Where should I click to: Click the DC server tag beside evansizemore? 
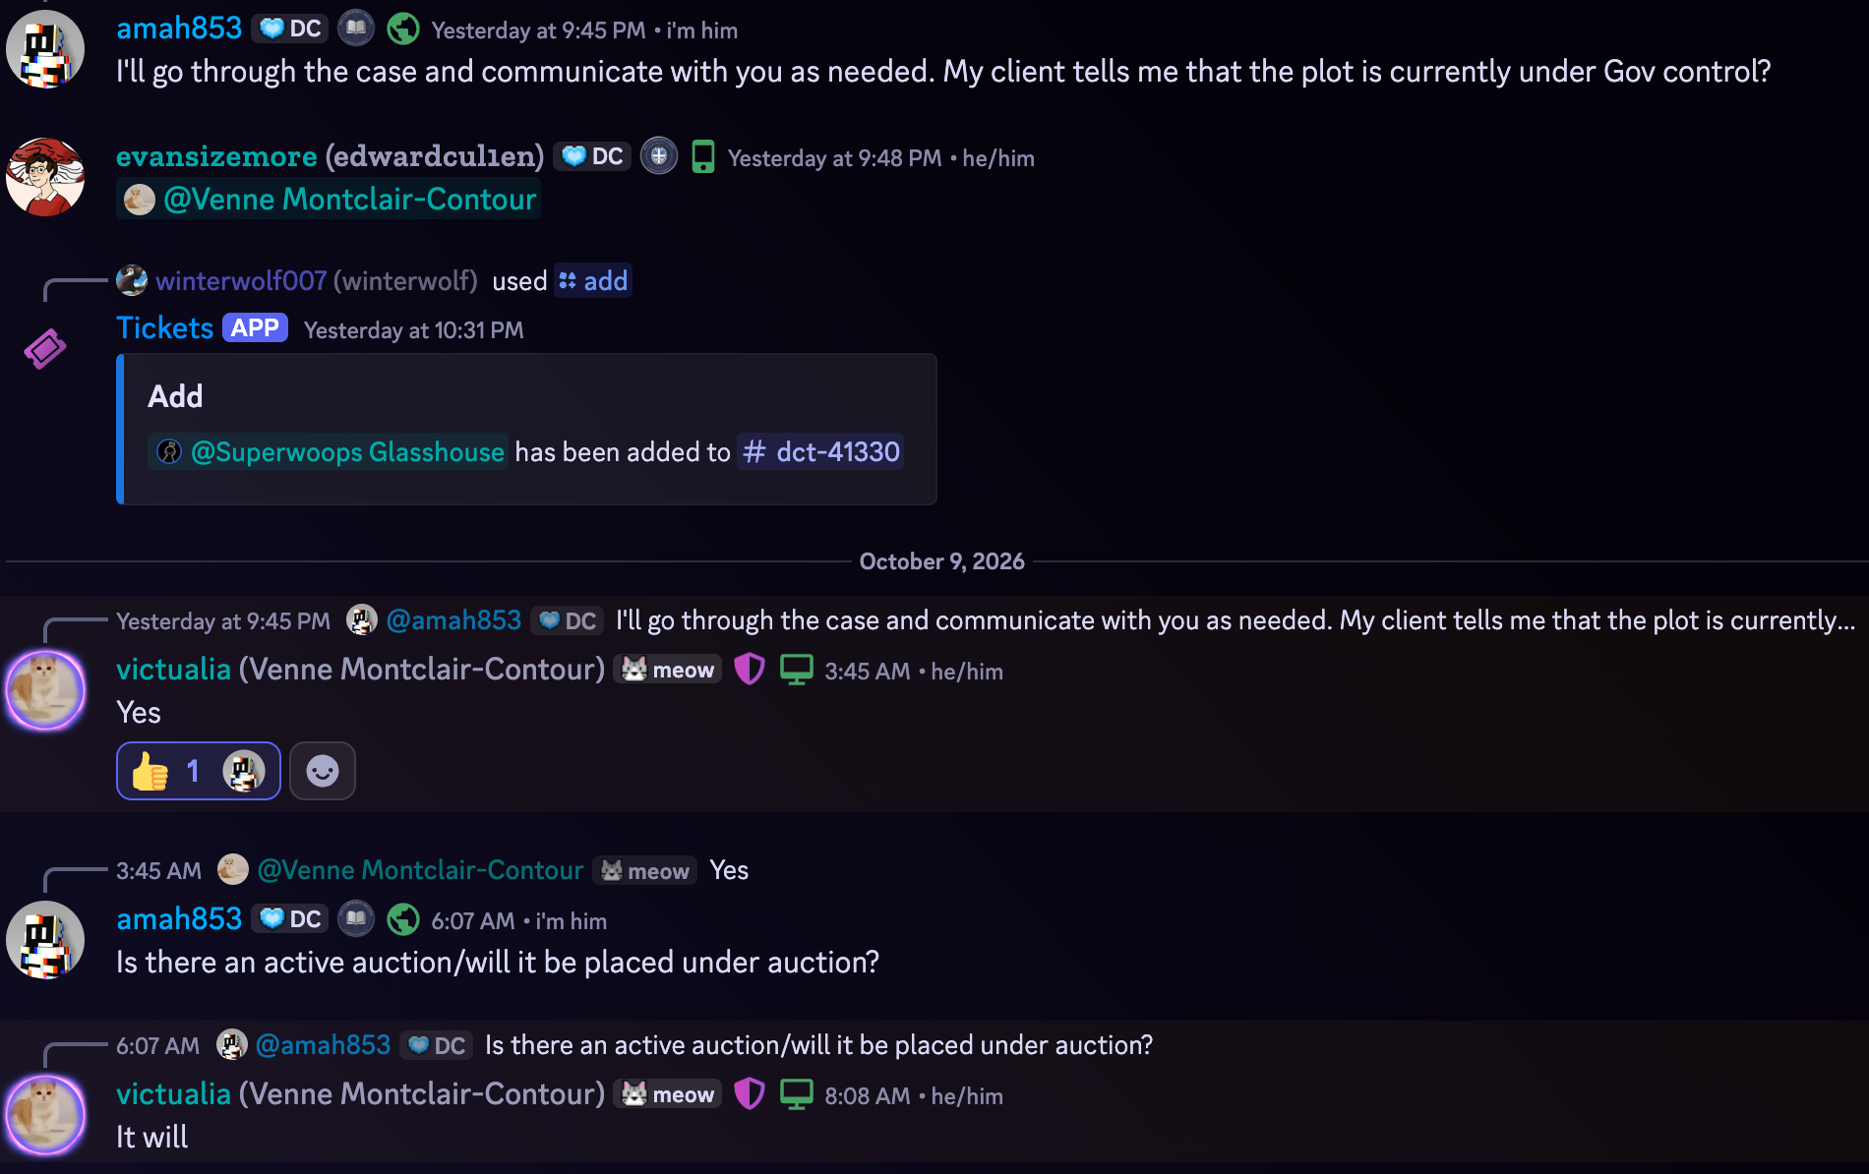tap(592, 156)
